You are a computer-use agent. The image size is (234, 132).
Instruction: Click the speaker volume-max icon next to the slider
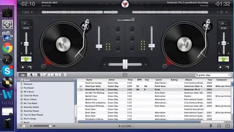pyautogui.click(x=54, y=126)
